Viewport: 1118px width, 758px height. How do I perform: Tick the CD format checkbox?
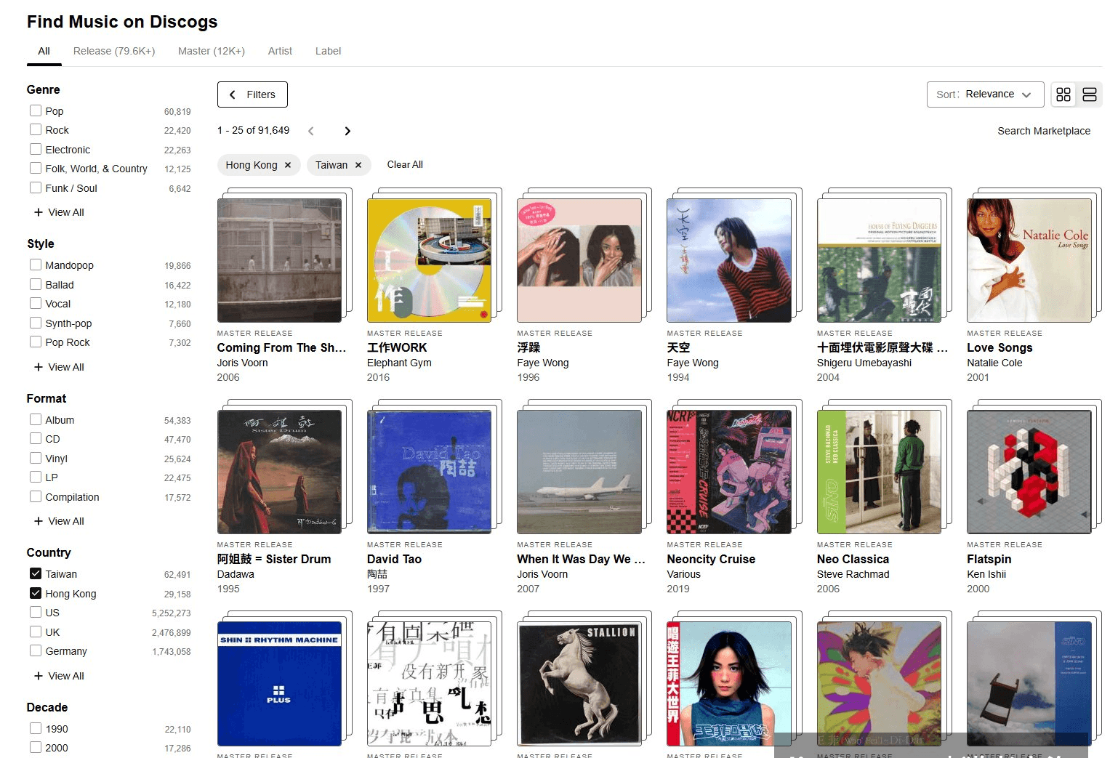tap(35, 438)
